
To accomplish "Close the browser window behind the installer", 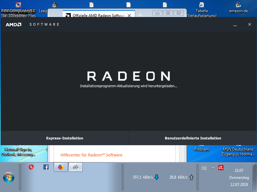I will click(179, 13).
